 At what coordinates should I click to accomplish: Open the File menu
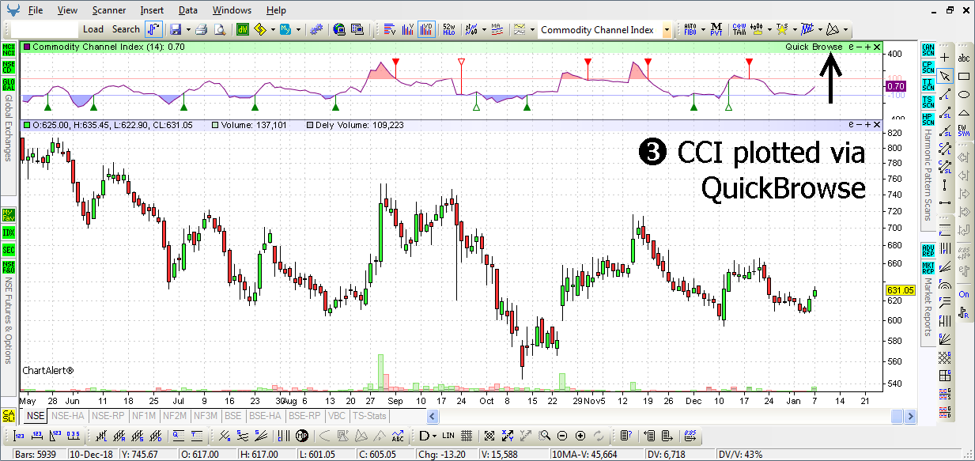(35, 10)
